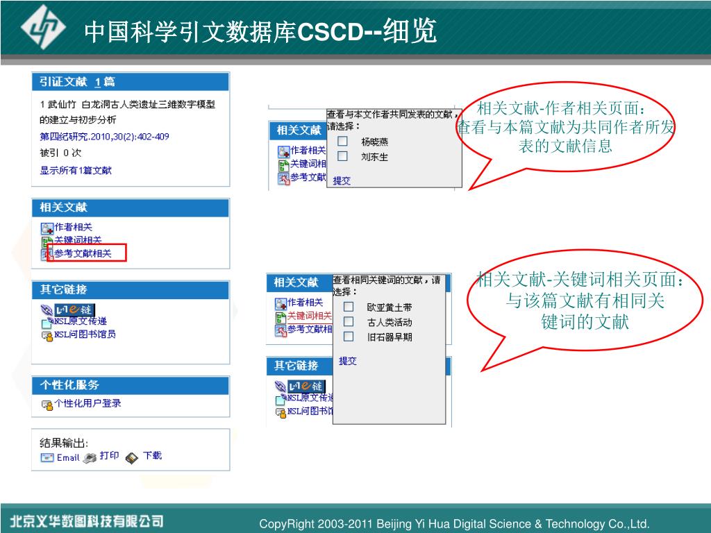Viewport: 711px width, 533px height.
Task: Click 参考文献 icon in top-right snippet
Action: [284, 179]
